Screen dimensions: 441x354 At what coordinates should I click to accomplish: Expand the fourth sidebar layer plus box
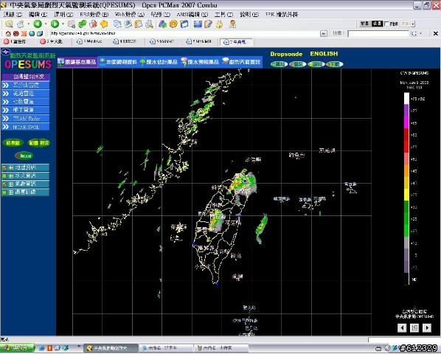[10, 192]
